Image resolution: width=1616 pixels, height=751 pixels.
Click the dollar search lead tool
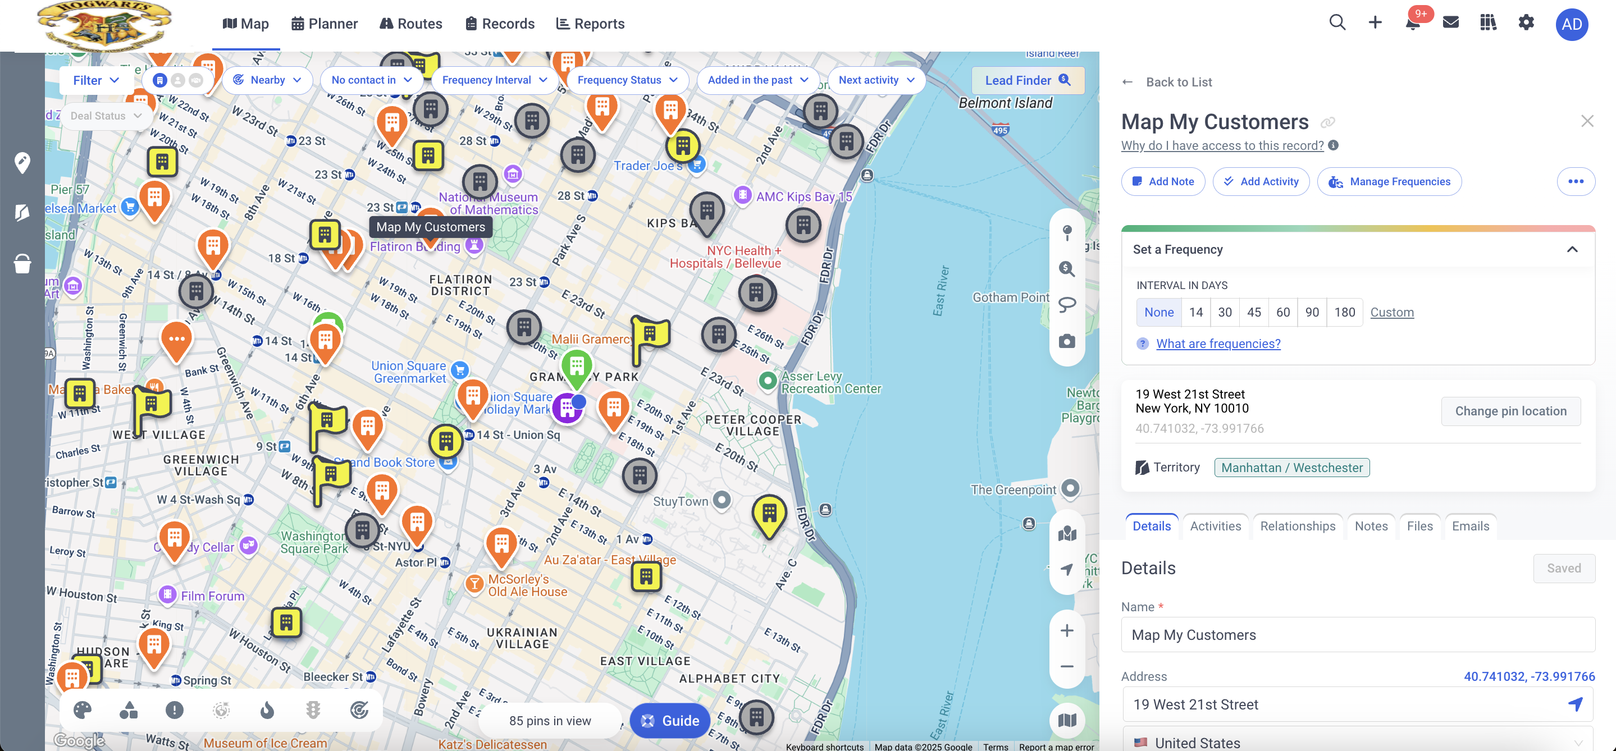tap(1067, 269)
